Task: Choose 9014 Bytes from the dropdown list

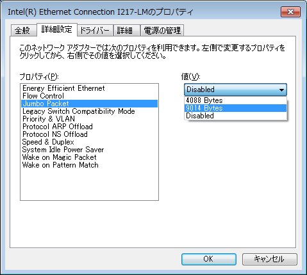Action: point(235,108)
